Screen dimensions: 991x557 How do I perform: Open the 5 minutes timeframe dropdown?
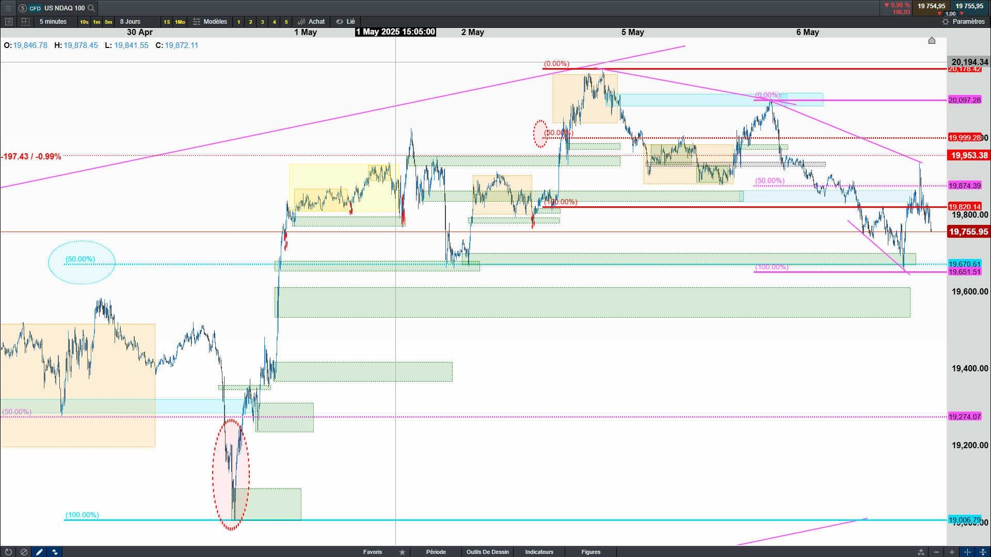click(x=53, y=22)
